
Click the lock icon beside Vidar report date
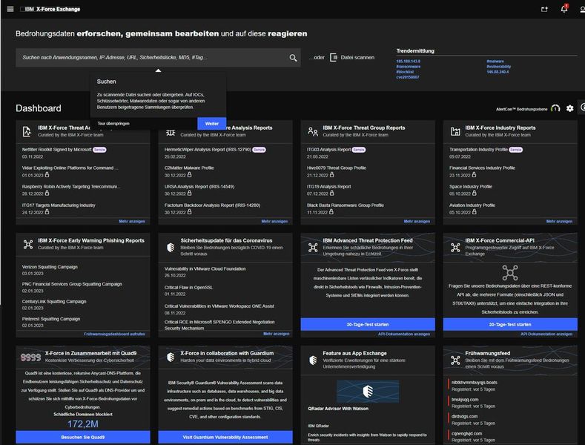[47, 175]
